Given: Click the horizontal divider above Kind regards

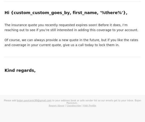Looking at the screenshot, I should click(x=72, y=57).
